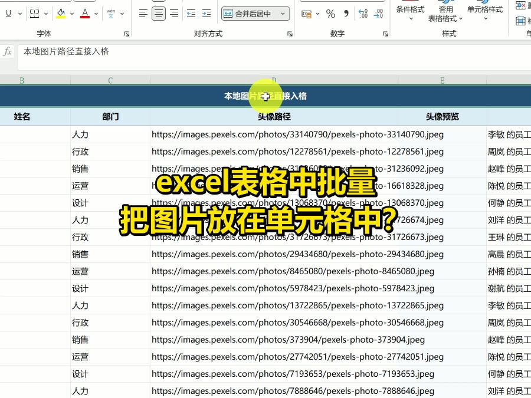Select 设计 cell beside photo-5978423 URL
The image size is (531, 398).
click(x=110, y=288)
